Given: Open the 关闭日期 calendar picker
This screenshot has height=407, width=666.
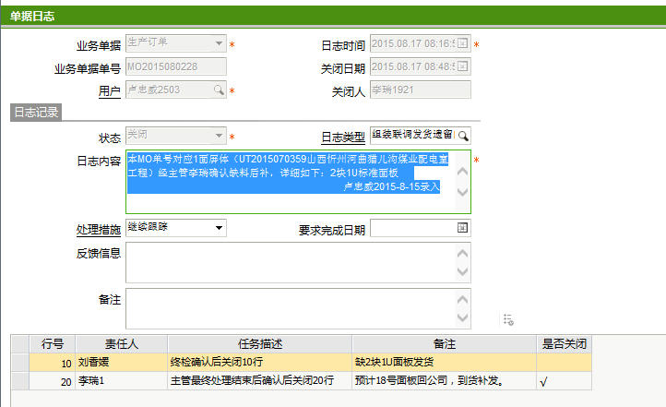Looking at the screenshot, I should 463,66.
